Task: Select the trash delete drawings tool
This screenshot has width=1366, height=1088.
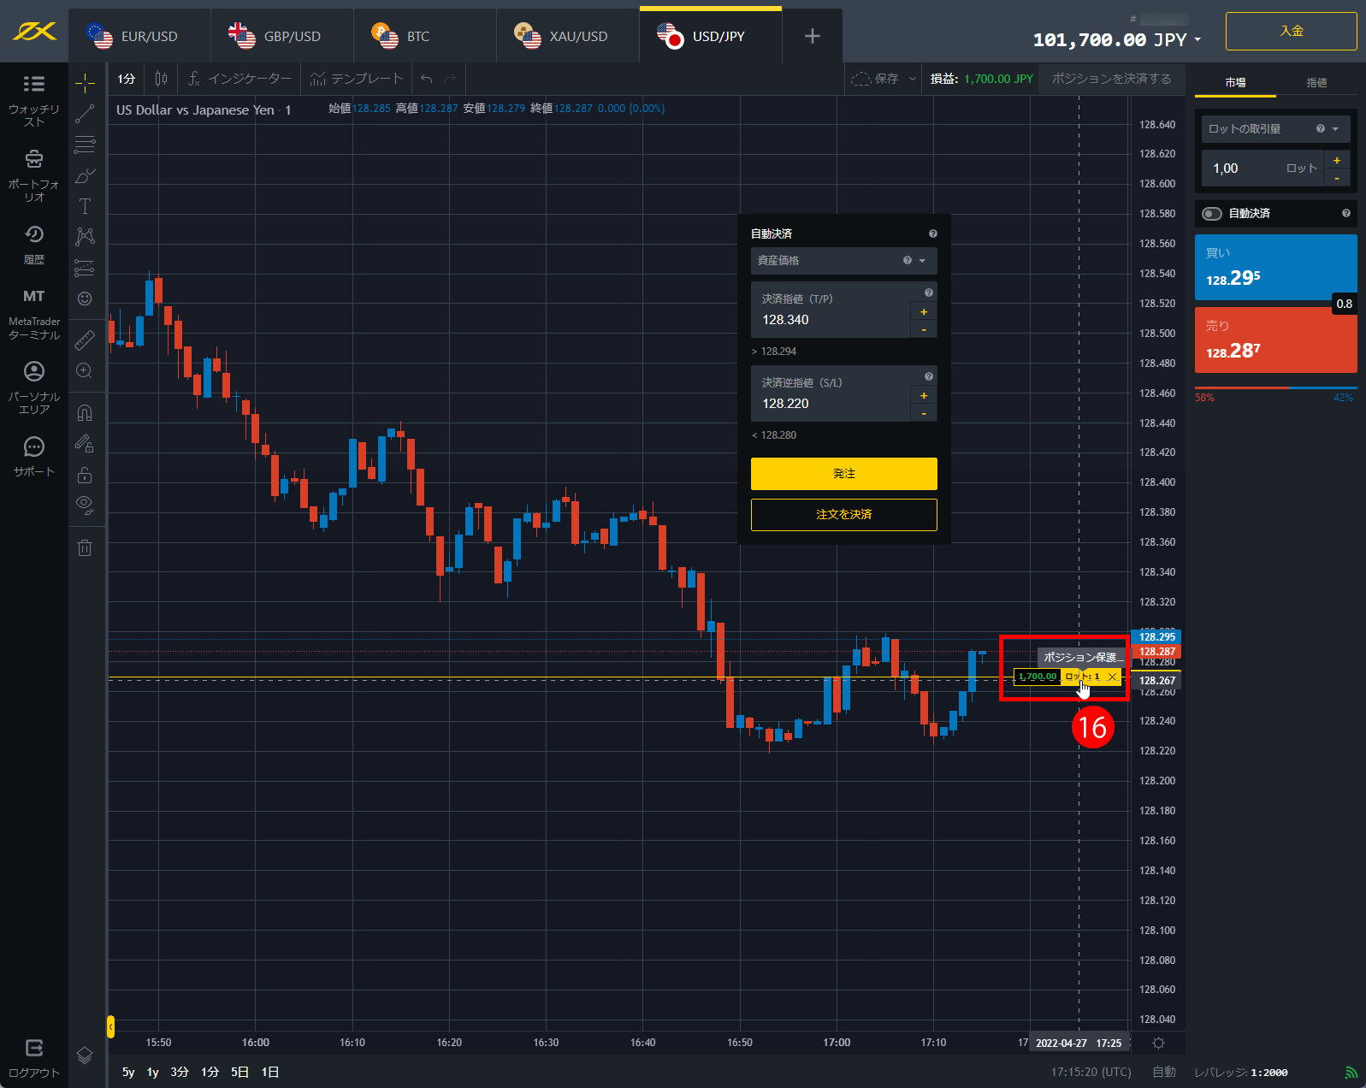Action: (x=85, y=548)
